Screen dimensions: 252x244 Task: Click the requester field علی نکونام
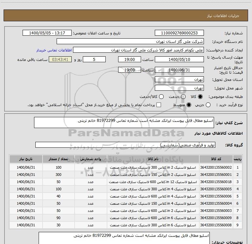[x=138, y=50]
